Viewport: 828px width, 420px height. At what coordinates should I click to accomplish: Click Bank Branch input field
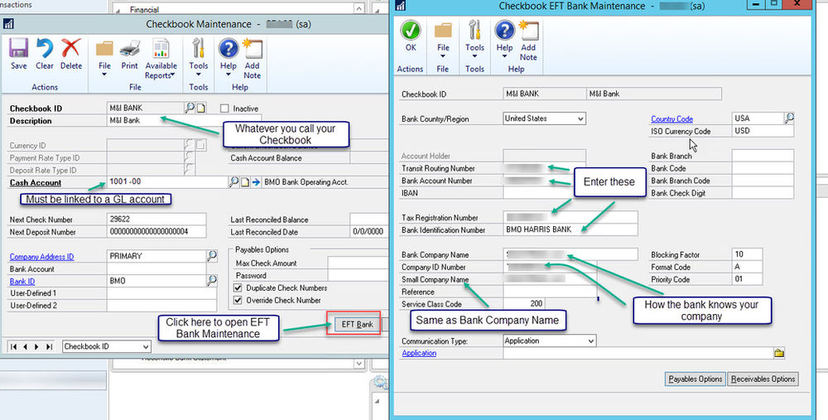[763, 155]
